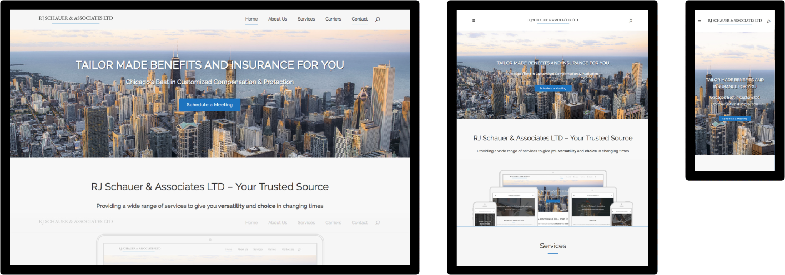Click the search icon in the phone view
Image resolution: width=785 pixels, height=275 pixels.
pos(768,21)
